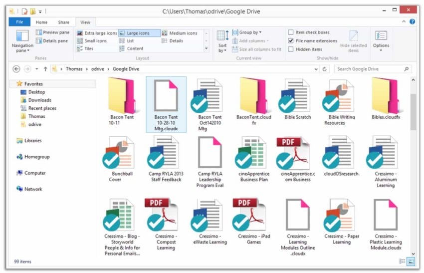Open Recent places in Favorites
424x273 pixels.
(42, 108)
